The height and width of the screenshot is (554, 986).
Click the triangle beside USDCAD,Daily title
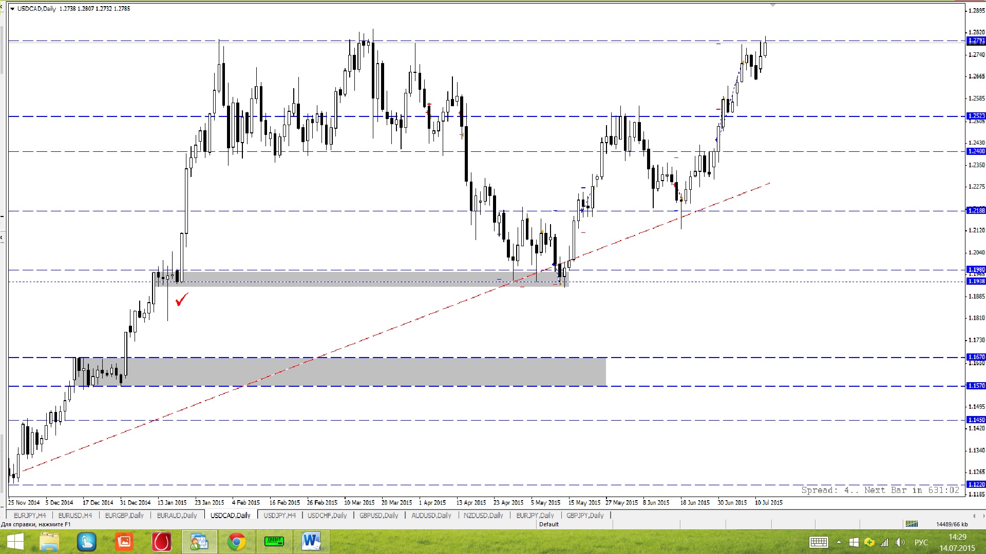click(12, 9)
